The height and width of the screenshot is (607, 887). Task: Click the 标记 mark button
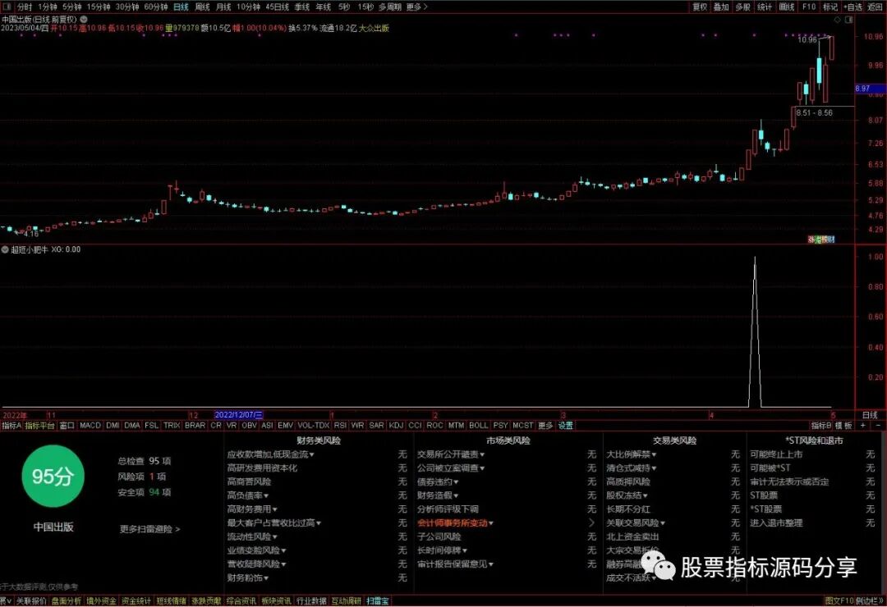[x=830, y=7]
